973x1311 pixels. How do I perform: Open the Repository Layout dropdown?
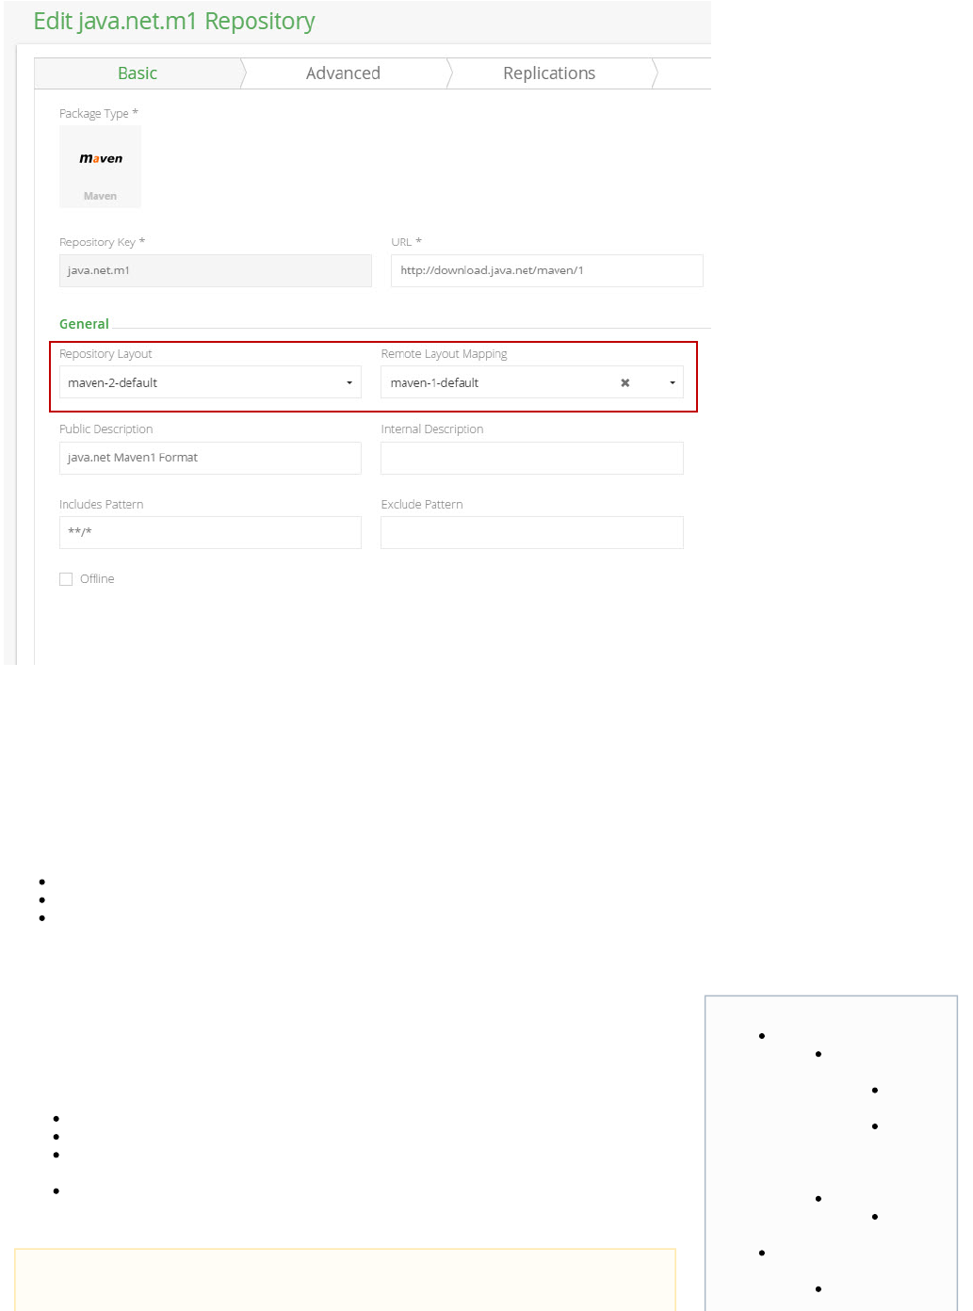210,382
